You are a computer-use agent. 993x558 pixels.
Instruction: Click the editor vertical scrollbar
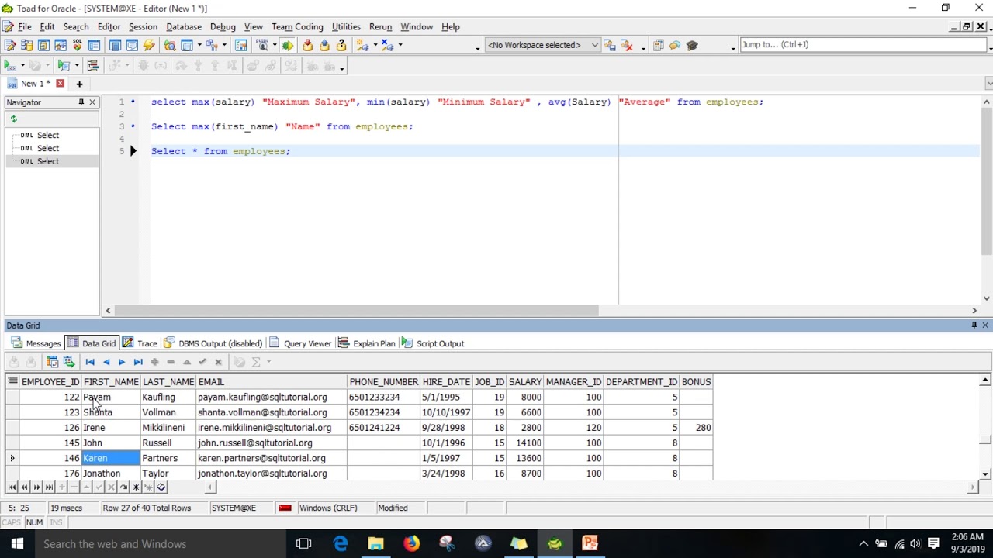986,182
